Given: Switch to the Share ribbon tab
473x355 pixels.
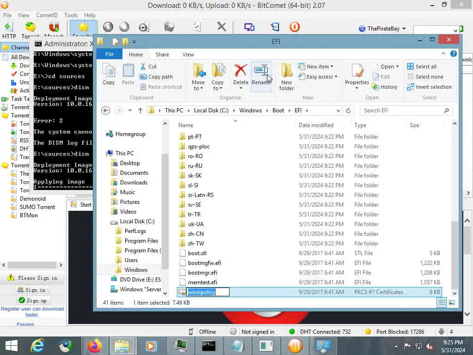Looking at the screenshot, I should point(162,55).
